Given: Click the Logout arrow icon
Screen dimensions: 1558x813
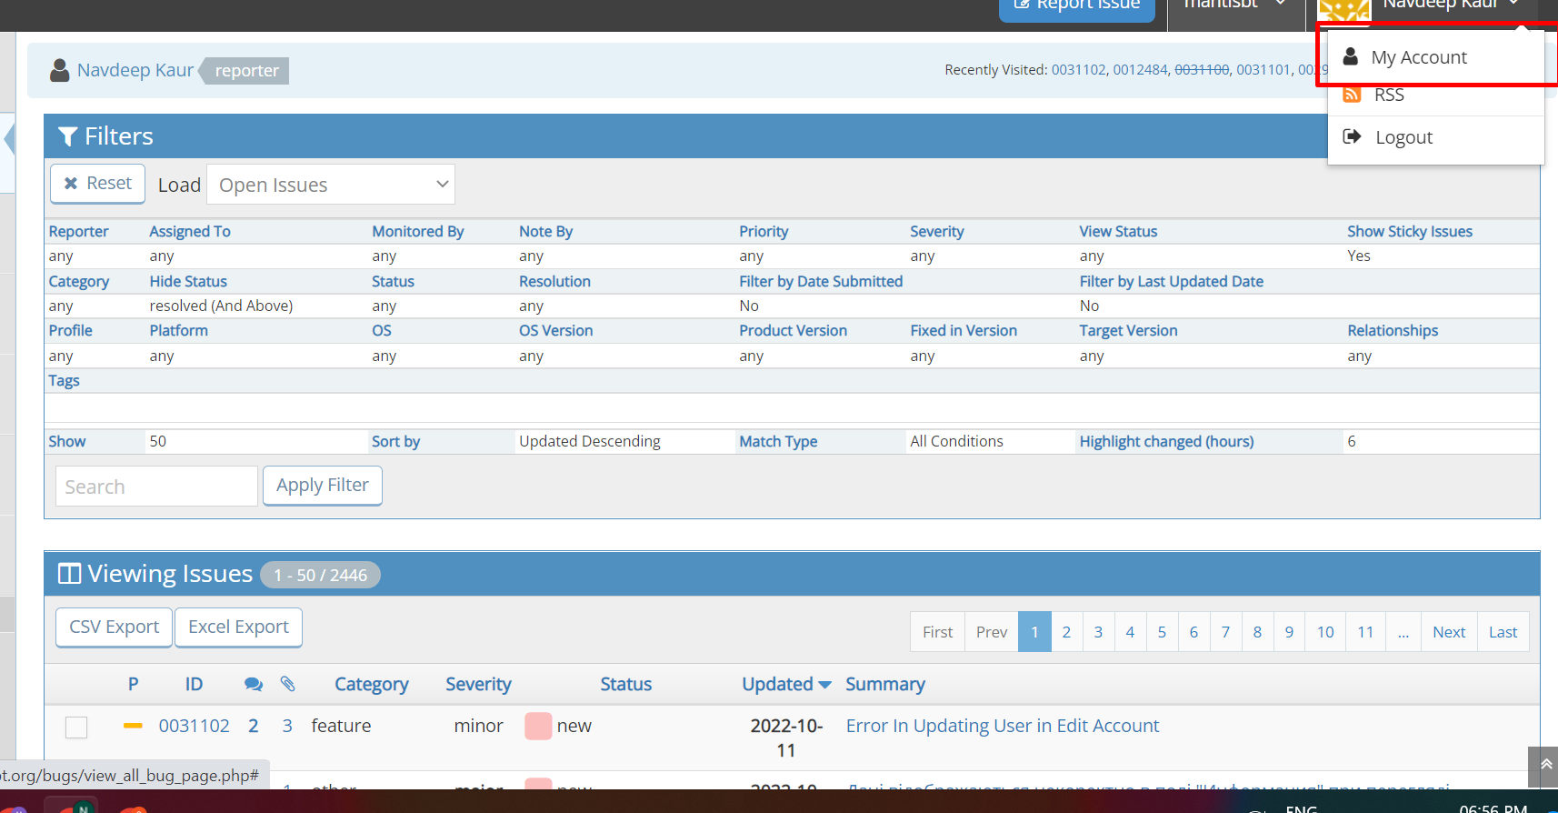Looking at the screenshot, I should pos(1352,137).
